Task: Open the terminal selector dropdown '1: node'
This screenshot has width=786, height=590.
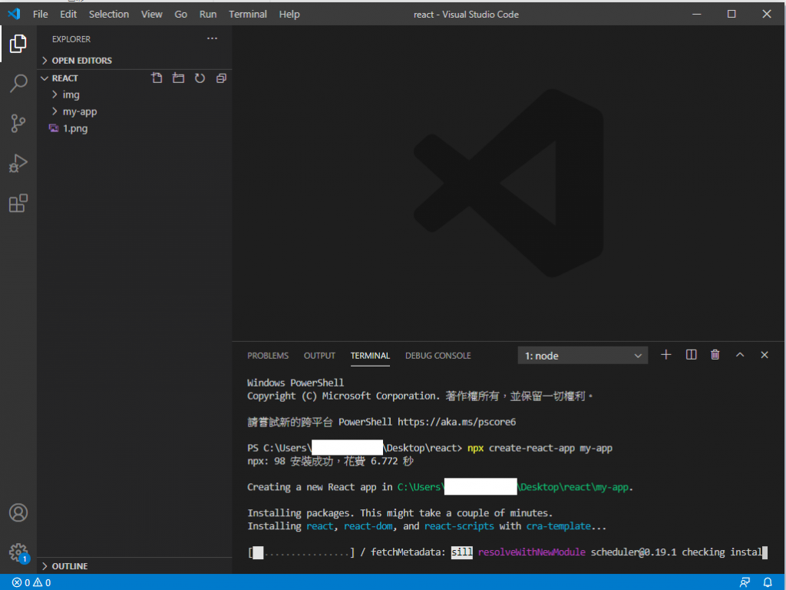Action: (x=583, y=356)
